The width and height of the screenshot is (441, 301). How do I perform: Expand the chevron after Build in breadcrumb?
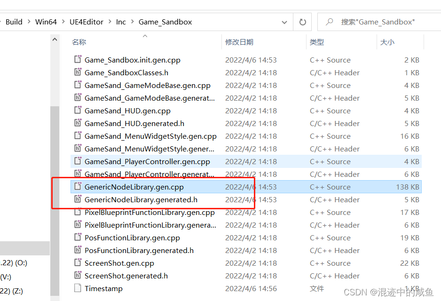(x=29, y=22)
